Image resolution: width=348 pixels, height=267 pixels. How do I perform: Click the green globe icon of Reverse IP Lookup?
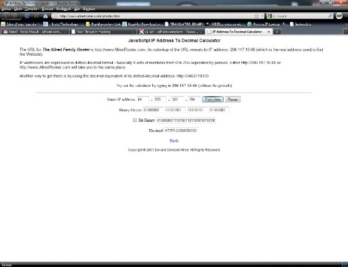[249, 24]
